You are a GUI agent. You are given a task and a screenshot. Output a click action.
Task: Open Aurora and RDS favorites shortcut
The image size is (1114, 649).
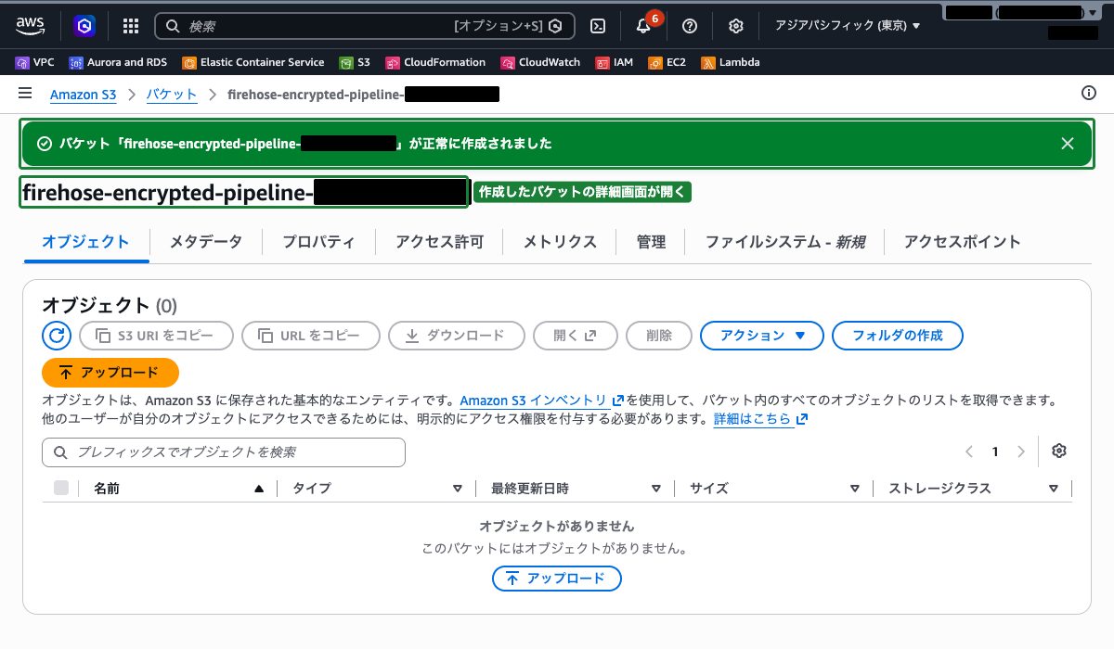point(119,62)
